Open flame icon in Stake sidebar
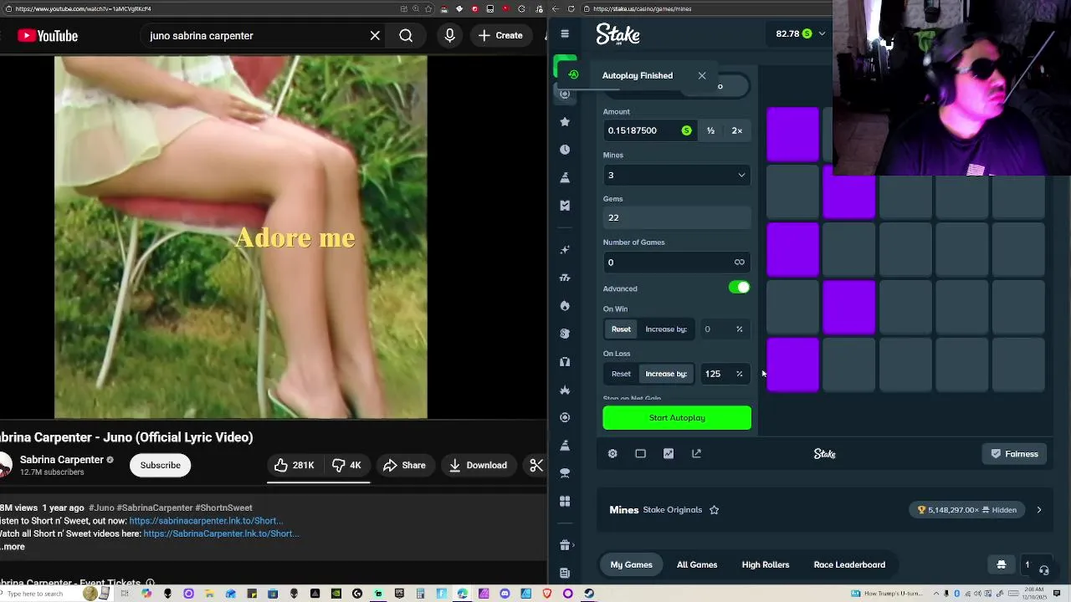 565,306
